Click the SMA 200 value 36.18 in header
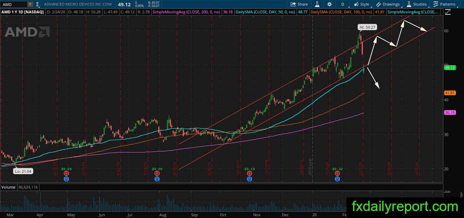 [228, 12]
